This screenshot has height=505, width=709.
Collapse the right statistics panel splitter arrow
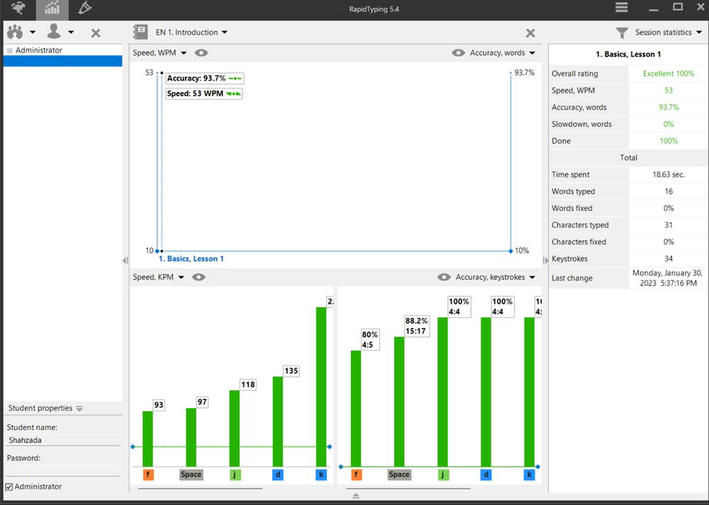click(545, 260)
